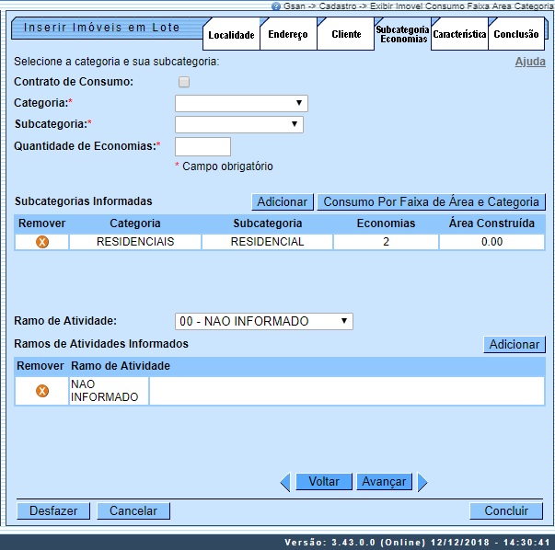Click the Concluir button
Viewport: 555px width, 550px height.
click(506, 511)
